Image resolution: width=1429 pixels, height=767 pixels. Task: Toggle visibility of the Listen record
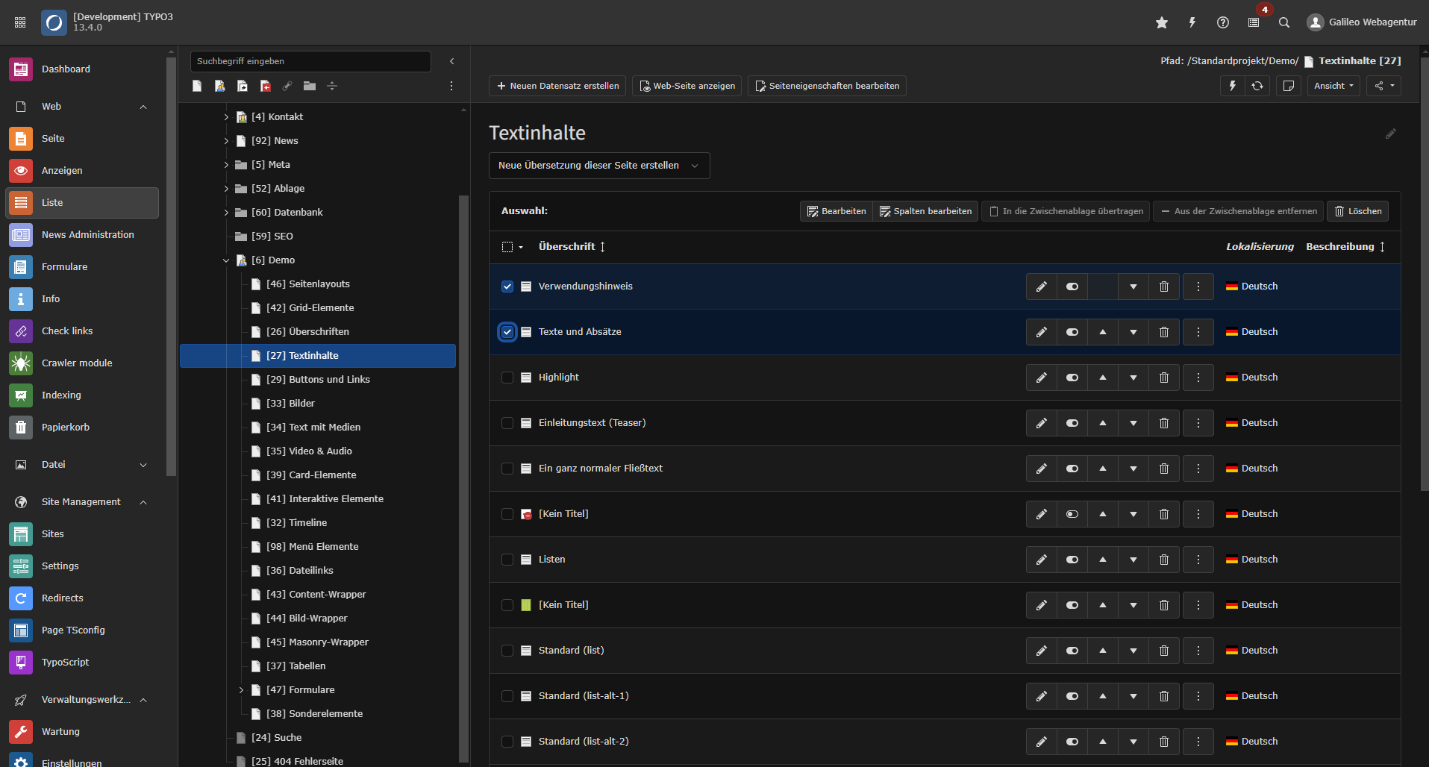[1072, 559]
